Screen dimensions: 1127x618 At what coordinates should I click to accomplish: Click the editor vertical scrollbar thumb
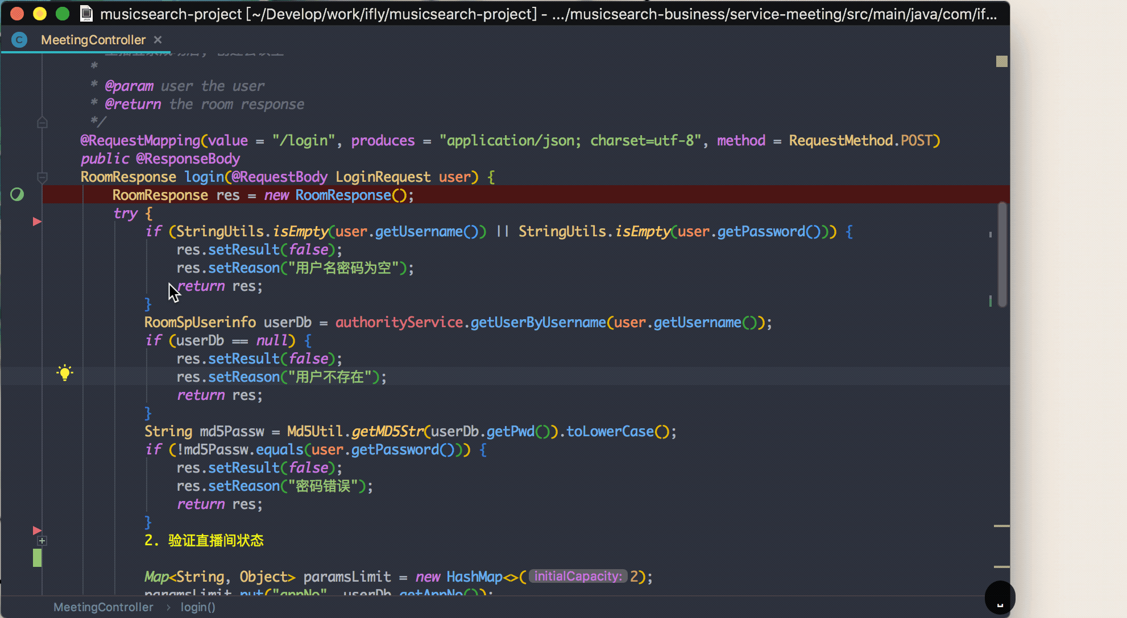click(x=1002, y=254)
